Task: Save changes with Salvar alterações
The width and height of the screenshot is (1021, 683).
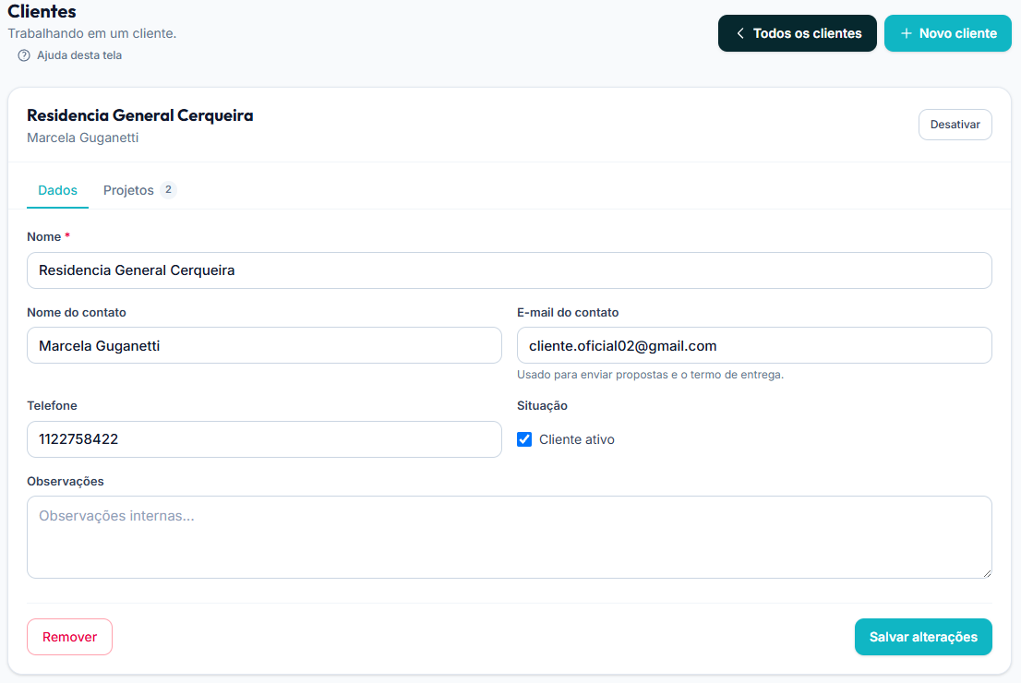Action: coord(922,637)
